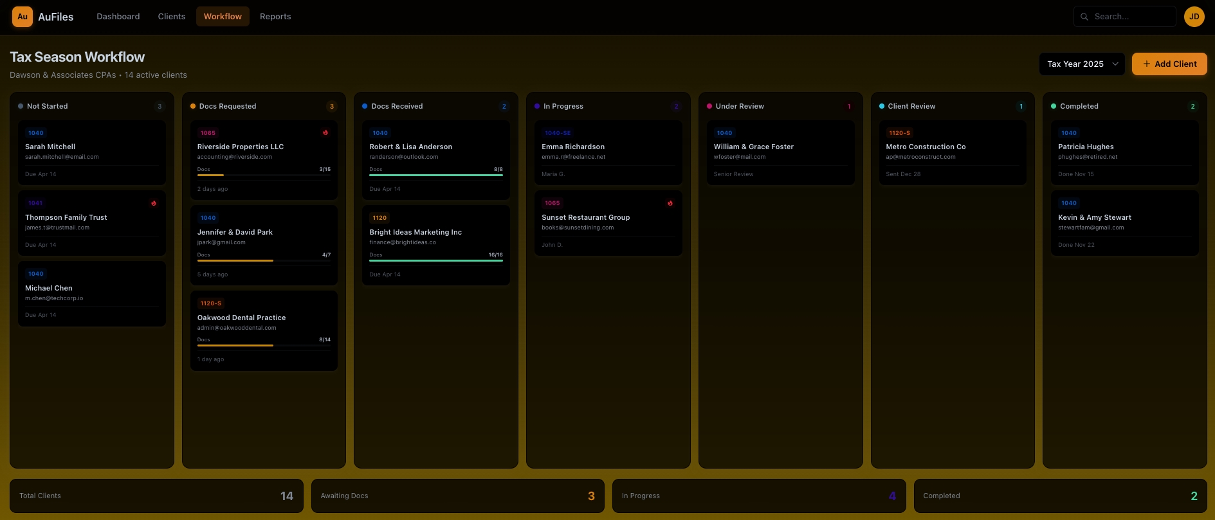The width and height of the screenshot is (1215, 520).
Task: Click the Docs Received column count badge
Action: pyautogui.click(x=504, y=107)
